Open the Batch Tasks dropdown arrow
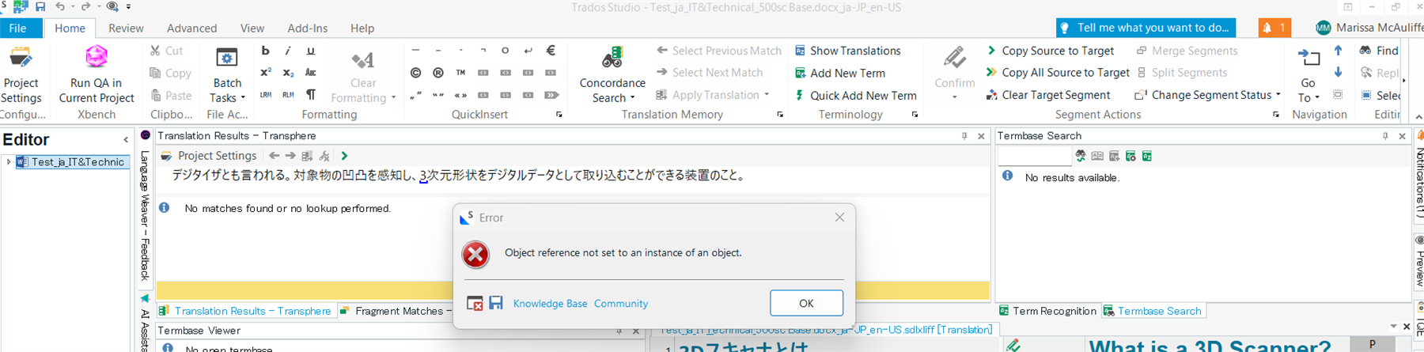1424x352 pixels. tap(243, 98)
